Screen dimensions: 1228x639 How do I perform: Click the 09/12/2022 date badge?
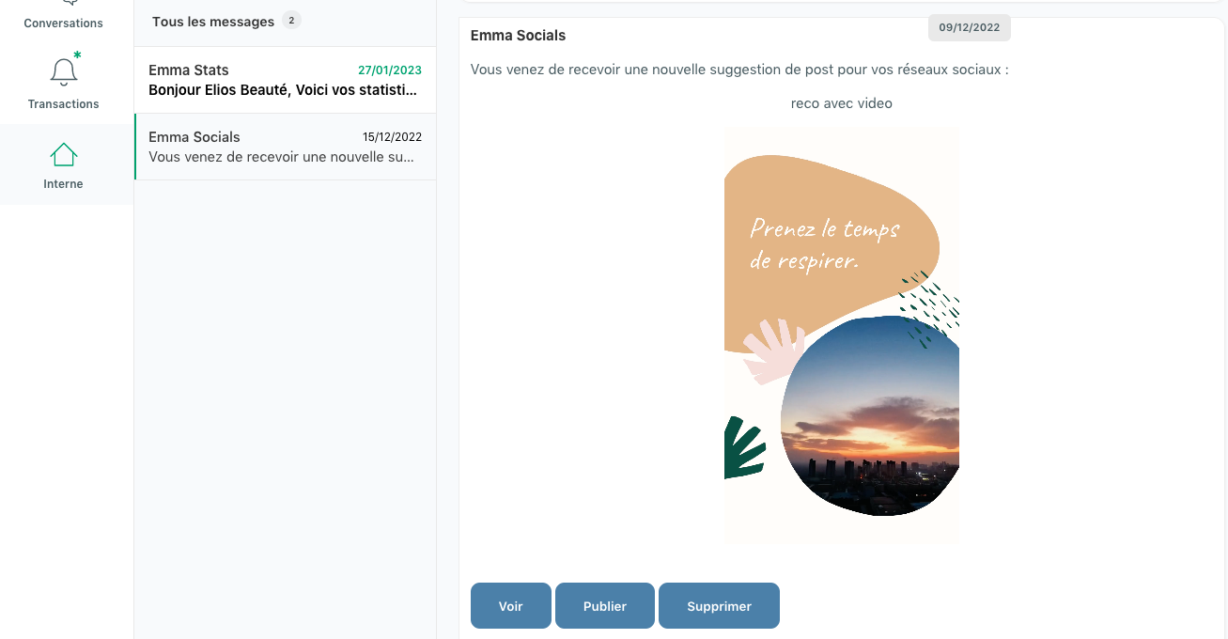[x=969, y=27]
